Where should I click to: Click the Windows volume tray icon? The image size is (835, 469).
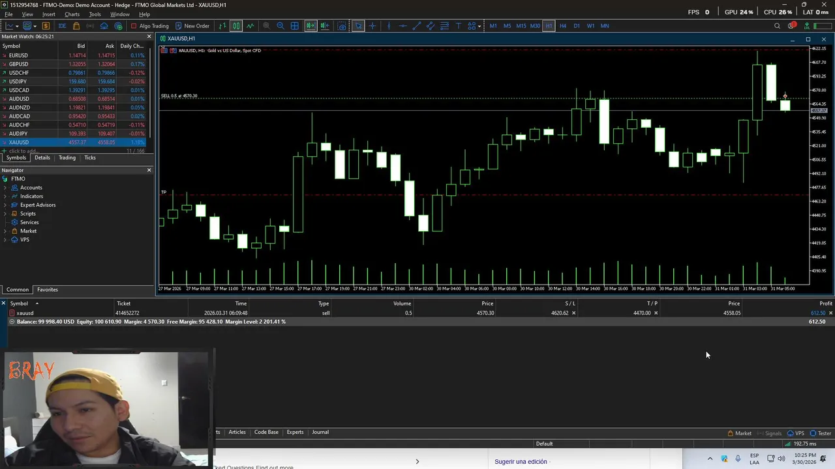tap(782, 459)
